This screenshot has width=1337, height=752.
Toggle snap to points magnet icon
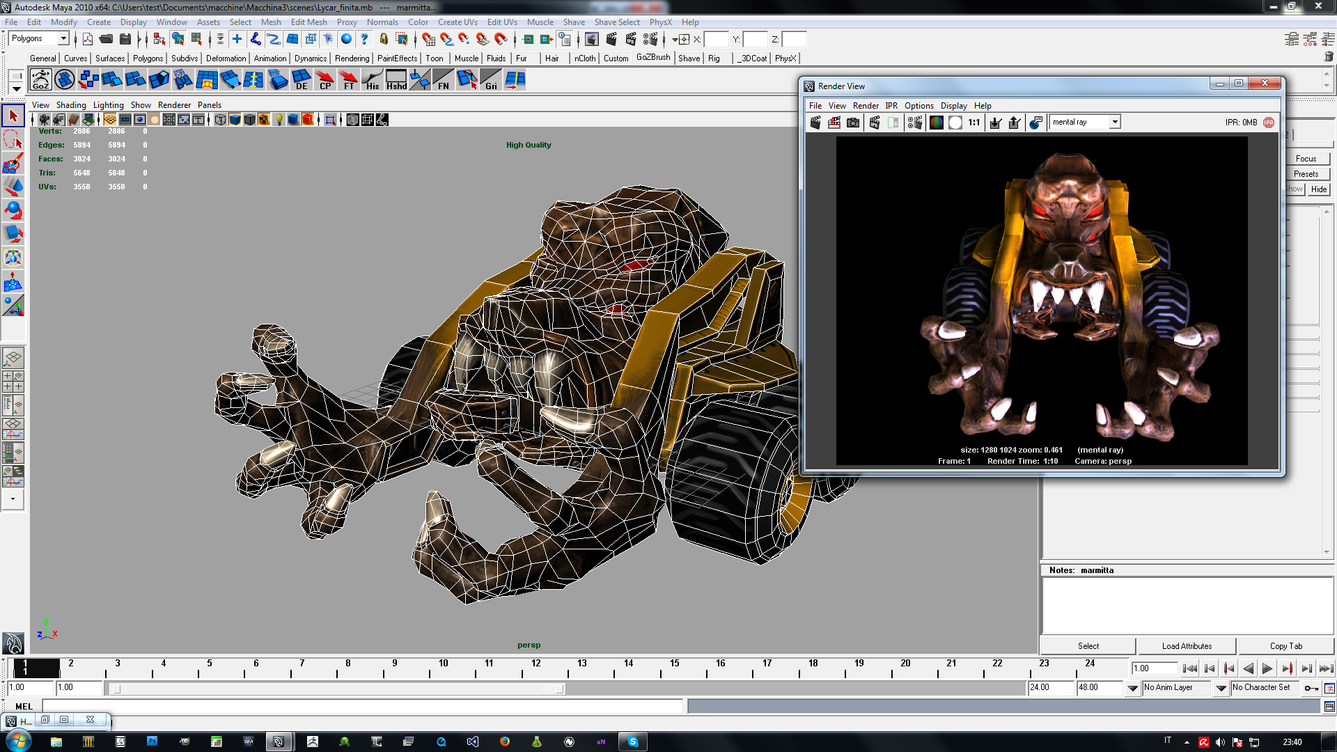coord(464,39)
